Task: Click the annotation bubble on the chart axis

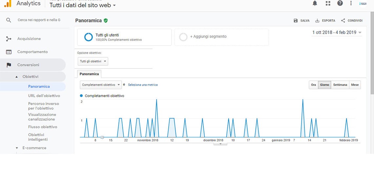Action: click(x=102, y=137)
